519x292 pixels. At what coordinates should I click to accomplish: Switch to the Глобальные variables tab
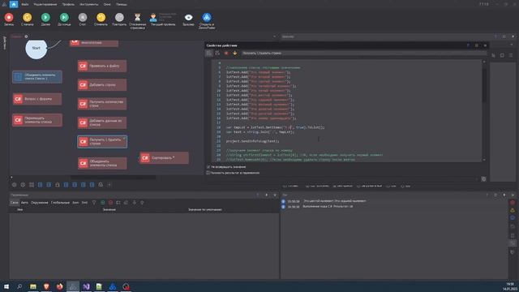click(60, 202)
